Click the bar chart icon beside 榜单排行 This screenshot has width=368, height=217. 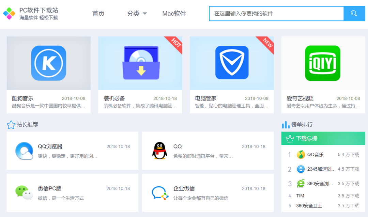click(x=286, y=125)
